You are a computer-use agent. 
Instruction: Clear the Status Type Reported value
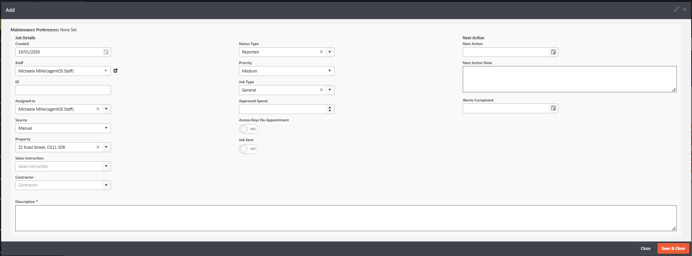(x=321, y=52)
